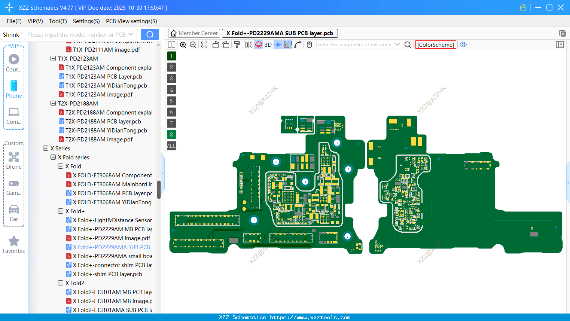Select the split-screen view icon
The width and height of the screenshot is (570, 321).
click(x=171, y=45)
